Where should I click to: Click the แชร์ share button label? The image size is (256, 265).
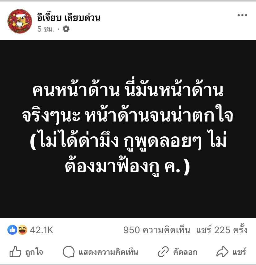click(239, 252)
